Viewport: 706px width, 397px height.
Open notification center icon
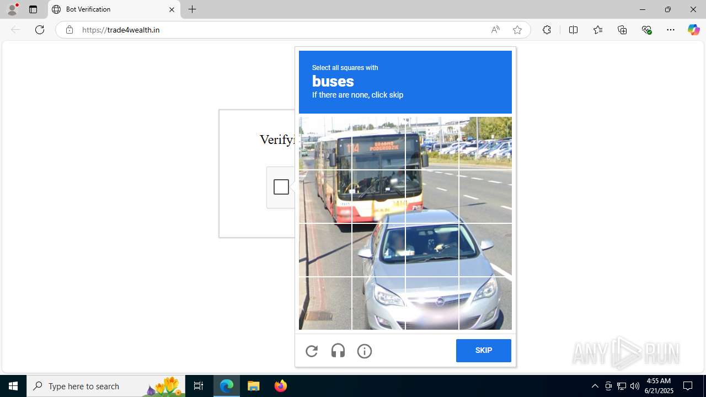pyautogui.click(x=688, y=386)
